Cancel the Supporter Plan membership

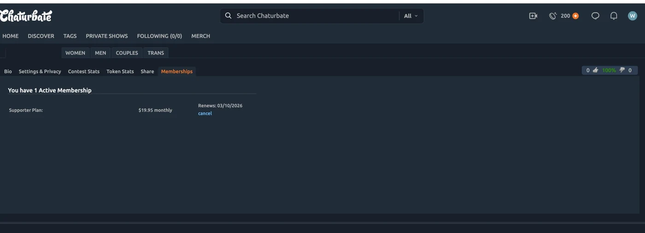[205, 113]
